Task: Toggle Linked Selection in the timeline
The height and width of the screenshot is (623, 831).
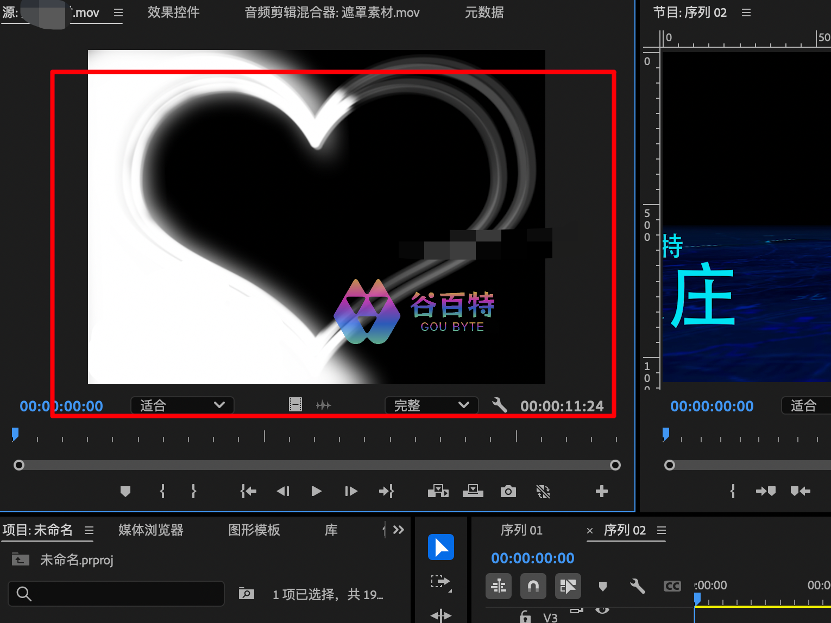Action: point(568,586)
